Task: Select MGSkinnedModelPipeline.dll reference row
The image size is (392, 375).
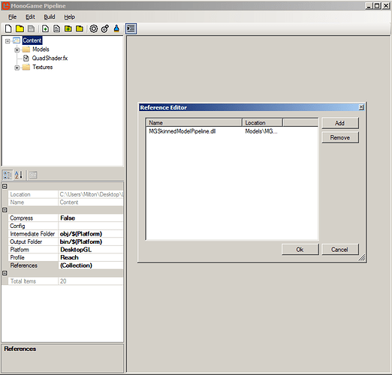Action: [182, 131]
